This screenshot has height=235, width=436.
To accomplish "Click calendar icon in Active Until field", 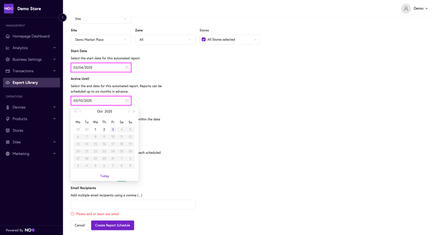I will [126, 101].
